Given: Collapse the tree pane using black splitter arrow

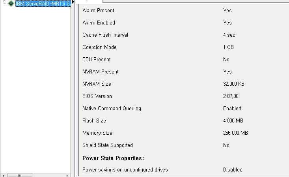Looking at the screenshot, I should click(73, 2).
